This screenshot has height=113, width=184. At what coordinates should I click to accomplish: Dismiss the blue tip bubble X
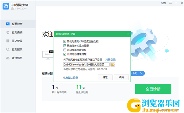(x=141, y=73)
